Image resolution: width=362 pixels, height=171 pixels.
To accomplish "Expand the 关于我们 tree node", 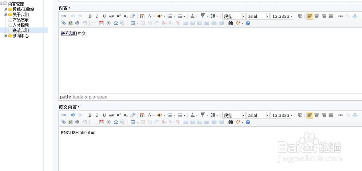I will click(x=5, y=14).
